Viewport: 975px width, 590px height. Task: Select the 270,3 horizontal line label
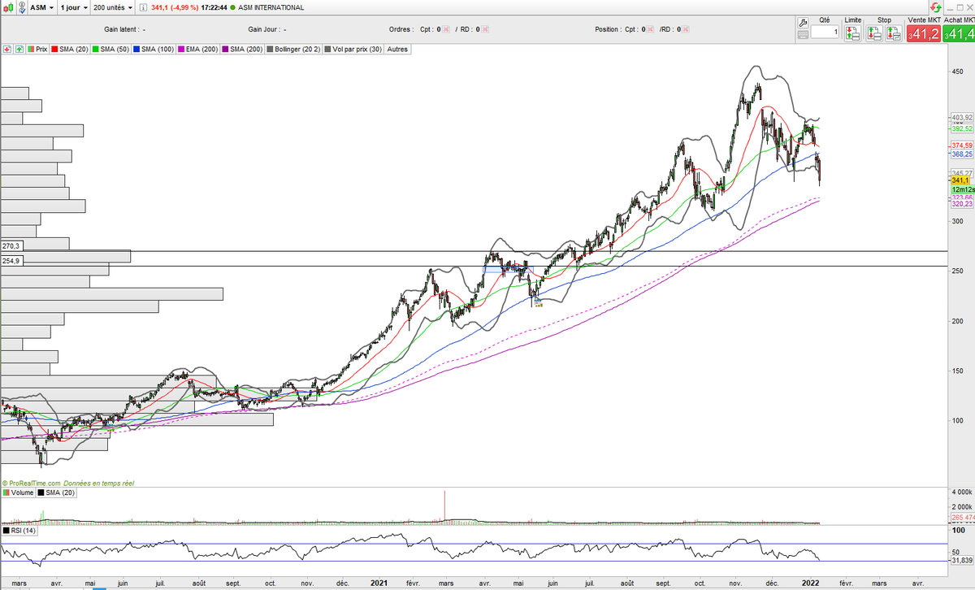coord(11,245)
